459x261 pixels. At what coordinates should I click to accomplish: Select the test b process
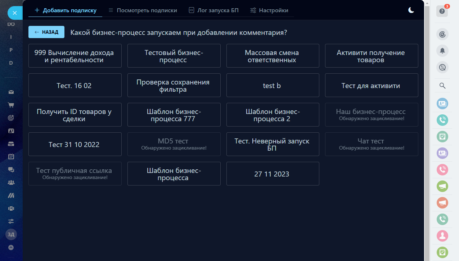coord(273,85)
